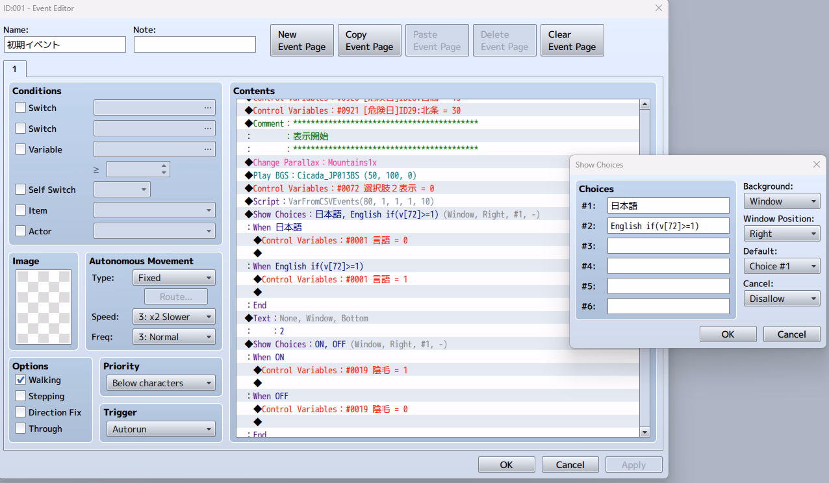The width and height of the screenshot is (829, 483).
Task: Open the Cancel dropdown showing Disallow
Action: 782,299
